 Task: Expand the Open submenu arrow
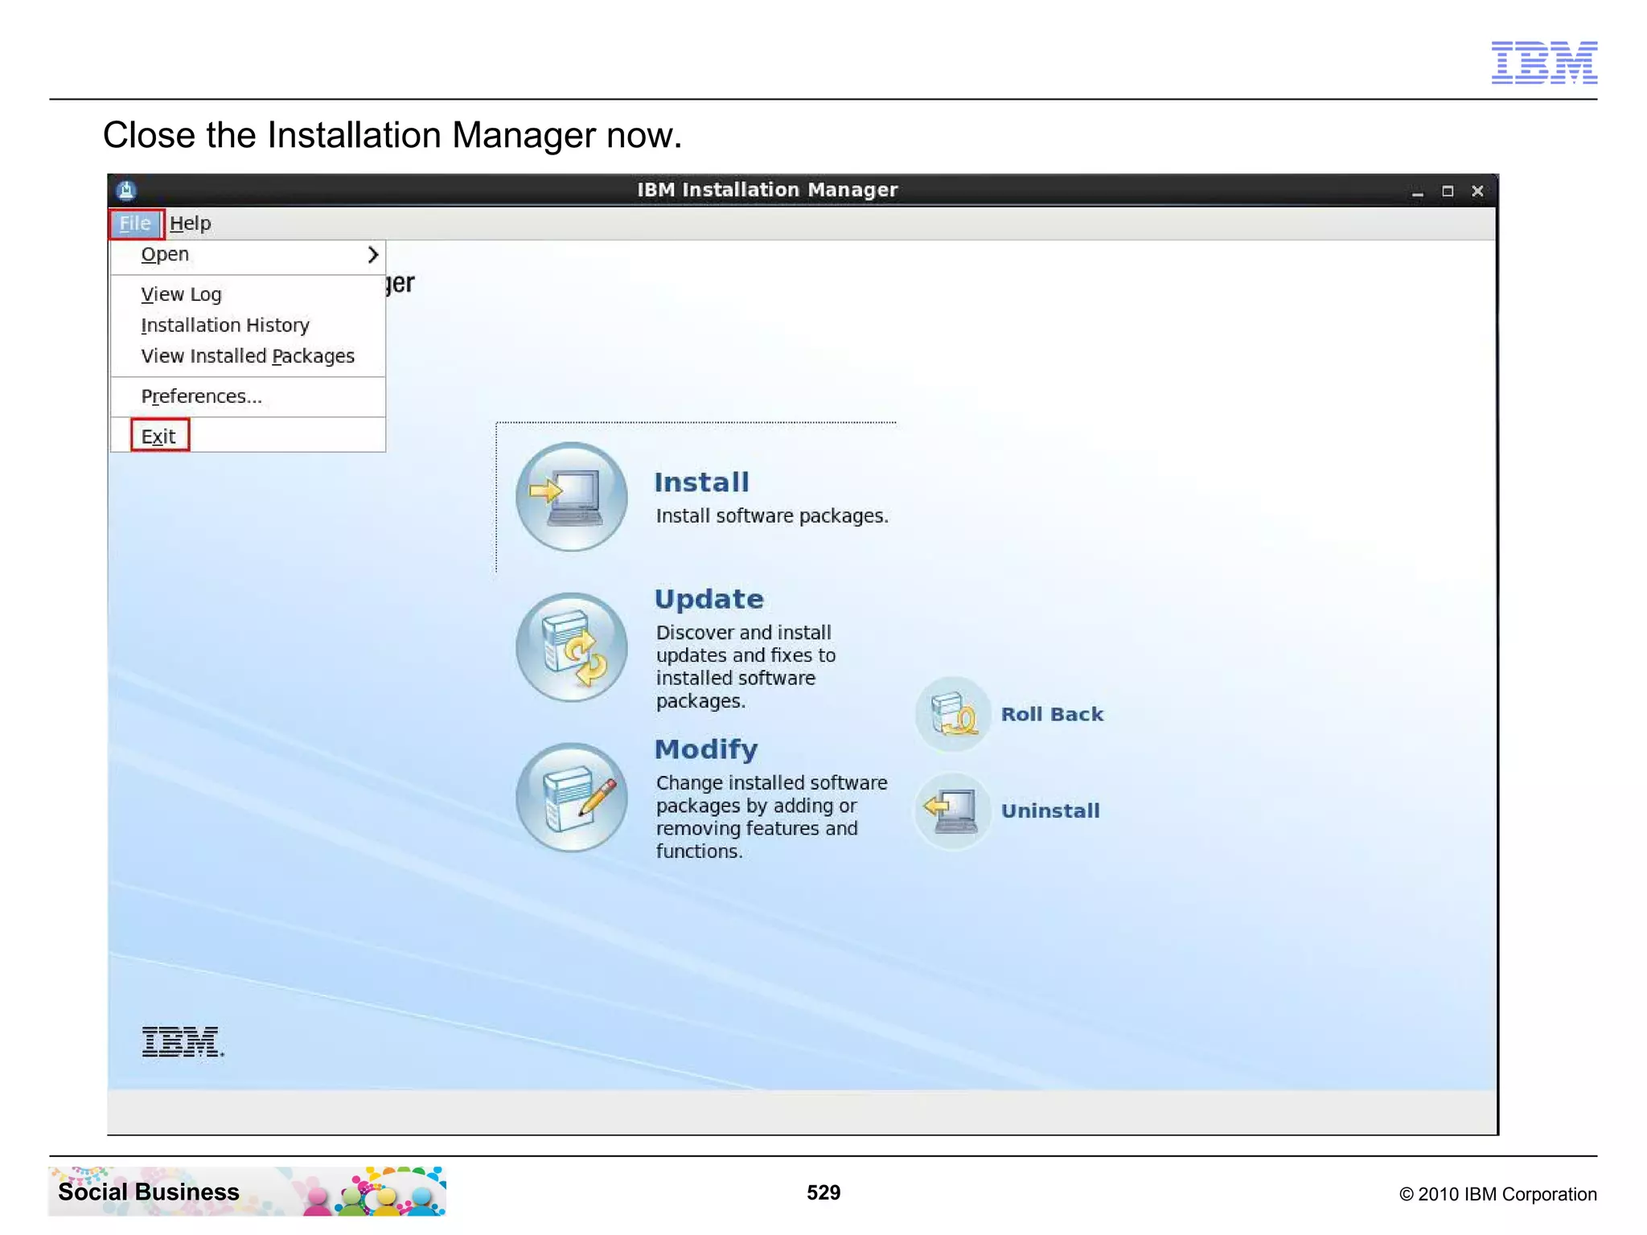click(x=372, y=255)
